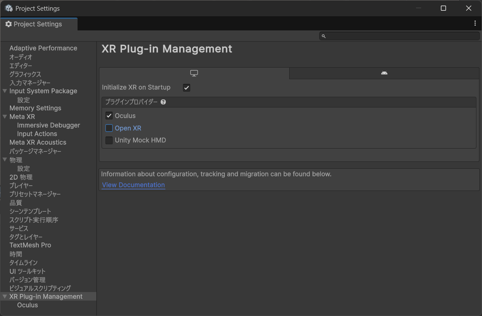Select Input System Package entry
This screenshot has height=316, width=482.
coord(43,91)
